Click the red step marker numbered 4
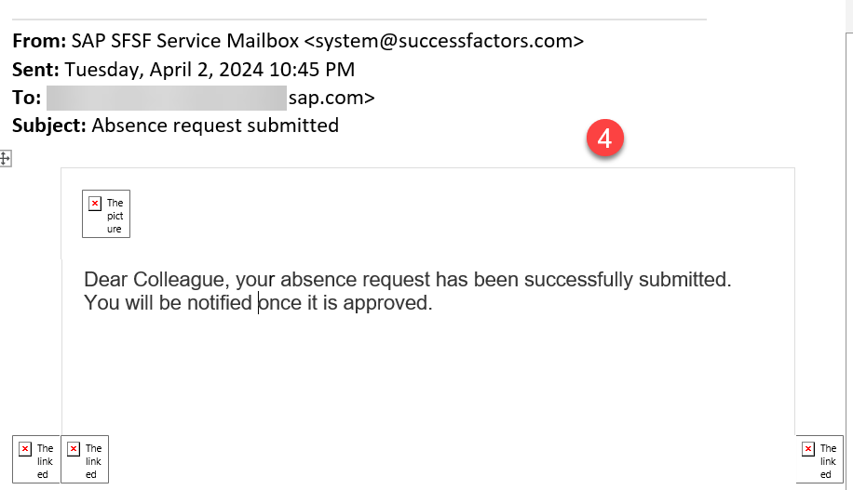Image resolution: width=853 pixels, height=490 pixels. tap(605, 138)
